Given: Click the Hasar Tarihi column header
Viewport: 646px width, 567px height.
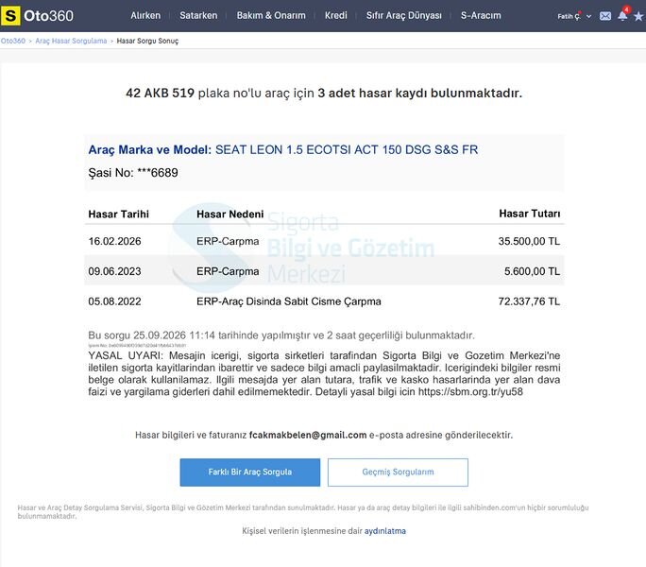Looking at the screenshot, I should coord(119,214).
